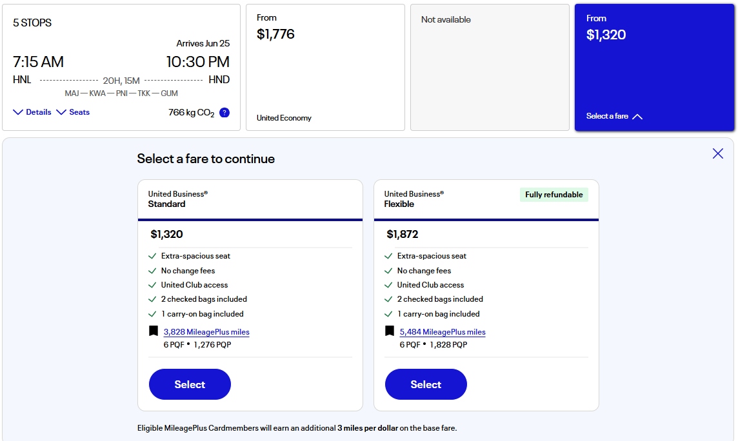Click the 6 PQF • 1,828 PQP text

pyautogui.click(x=434, y=345)
